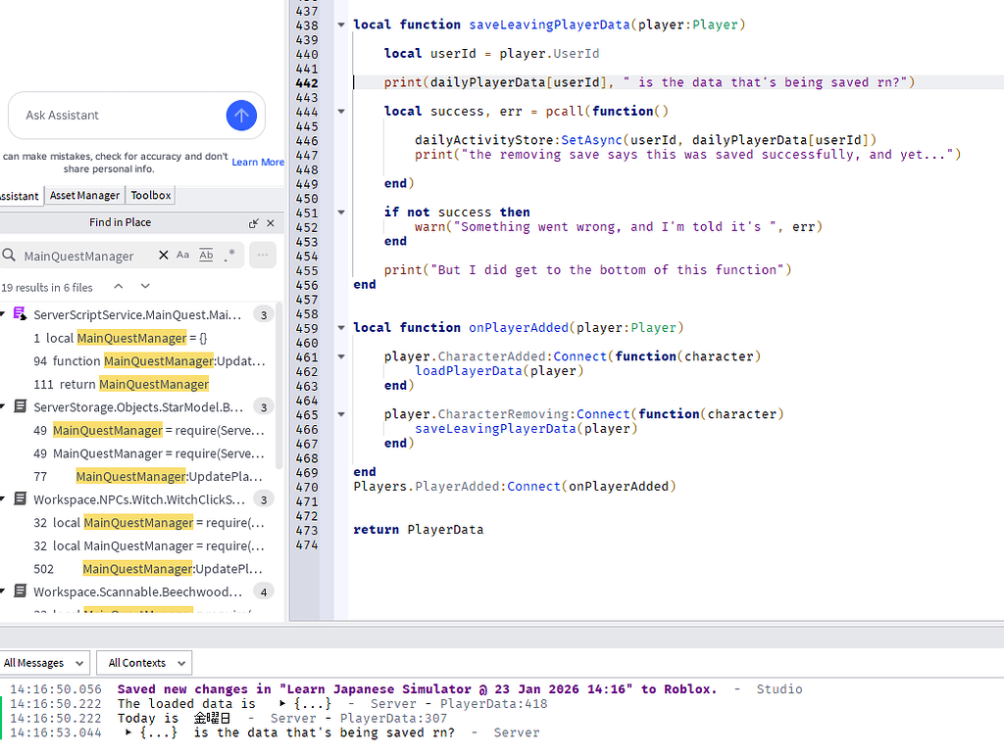Toggle whole word matching with Ab
This screenshot has width=1004, height=756.
tap(206, 256)
